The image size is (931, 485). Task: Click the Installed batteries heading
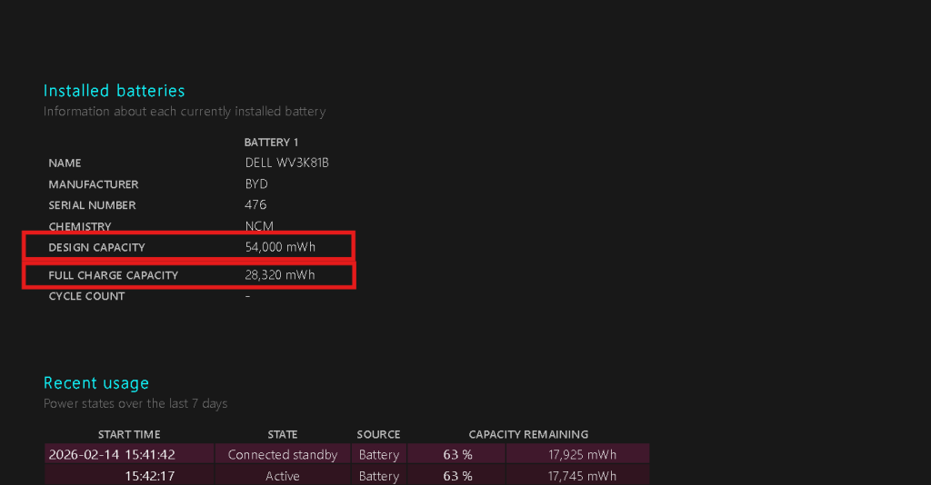pyautogui.click(x=114, y=91)
